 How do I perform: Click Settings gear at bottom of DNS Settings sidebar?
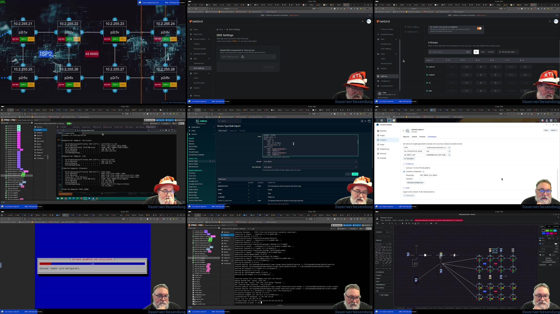click(x=191, y=96)
